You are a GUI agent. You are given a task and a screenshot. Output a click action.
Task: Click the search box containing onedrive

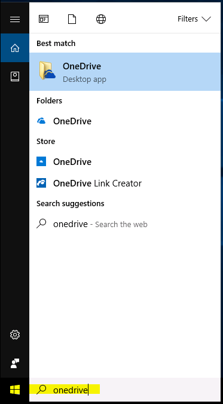pos(125,390)
